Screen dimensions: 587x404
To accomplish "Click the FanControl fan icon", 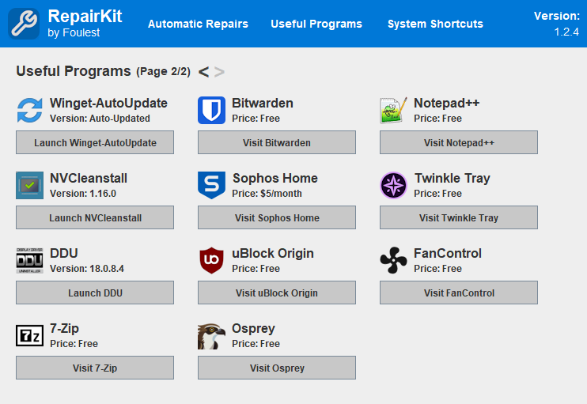I will tap(393, 261).
